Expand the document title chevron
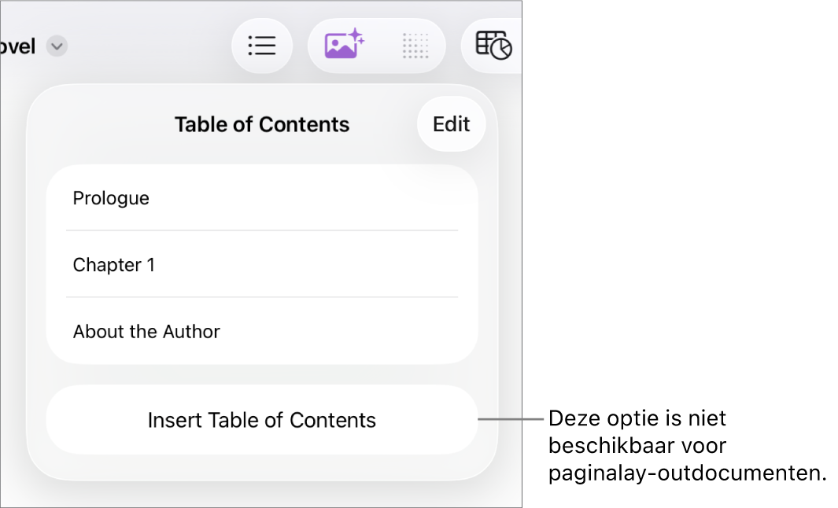This screenshot has width=838, height=508. [x=57, y=46]
